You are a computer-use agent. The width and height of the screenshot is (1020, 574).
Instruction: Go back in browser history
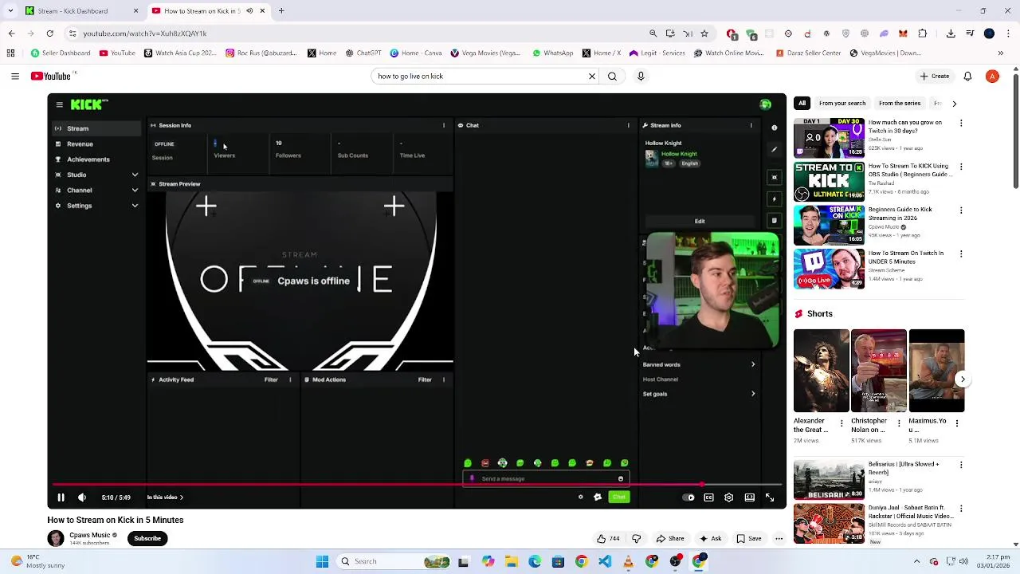pyautogui.click(x=11, y=33)
